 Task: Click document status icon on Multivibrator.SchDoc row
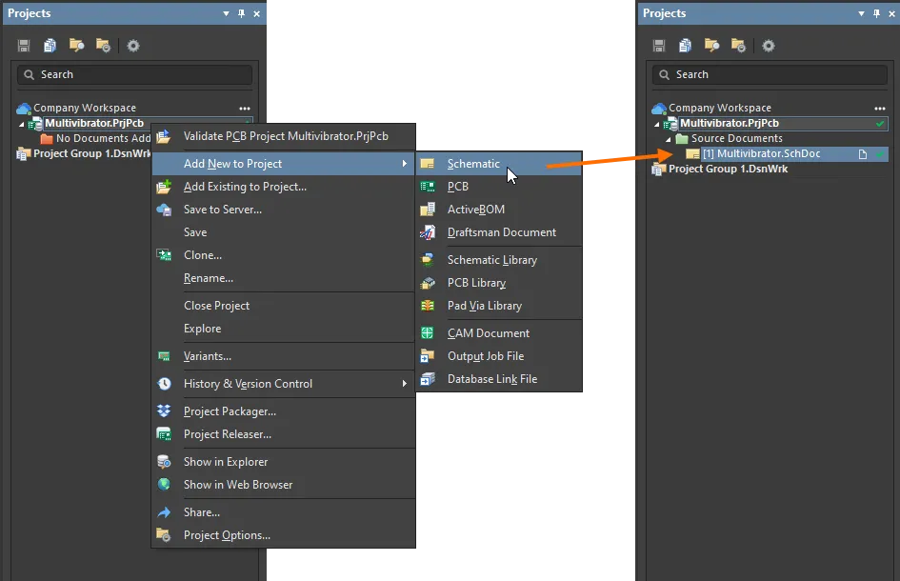tap(862, 154)
